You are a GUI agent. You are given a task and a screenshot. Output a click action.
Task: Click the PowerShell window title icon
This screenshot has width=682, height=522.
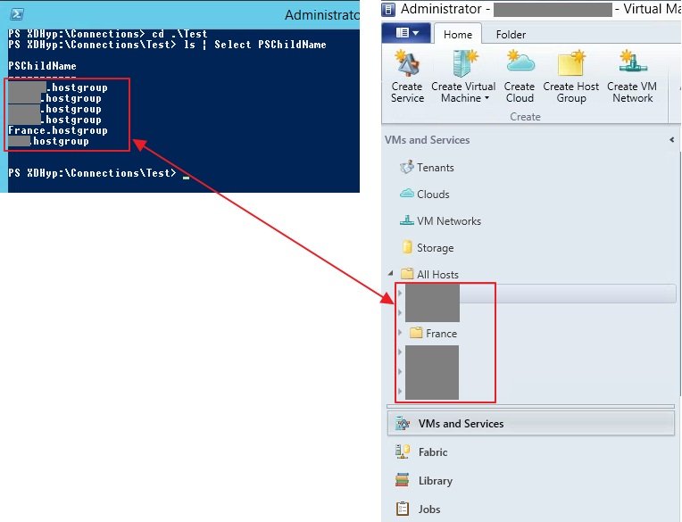click(17, 14)
